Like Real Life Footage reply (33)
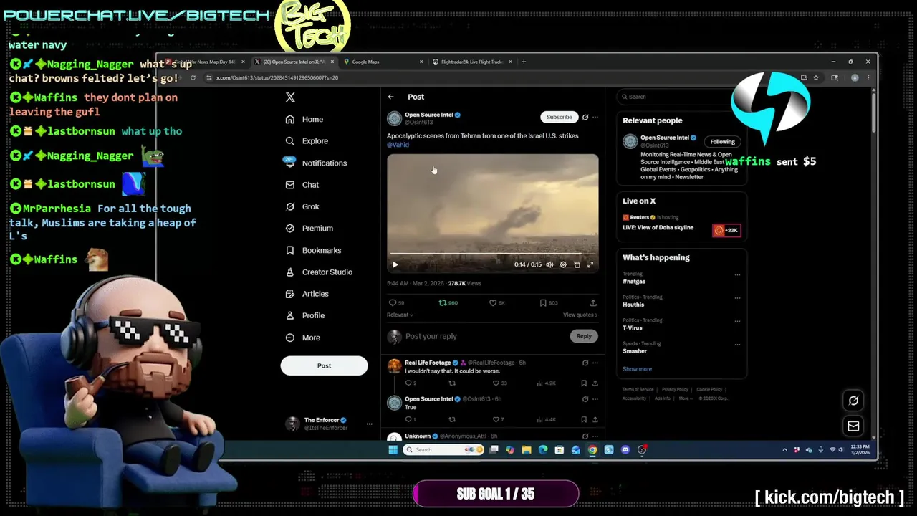 tap(500, 383)
